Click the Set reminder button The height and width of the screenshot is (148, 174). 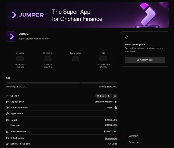(x=145, y=60)
